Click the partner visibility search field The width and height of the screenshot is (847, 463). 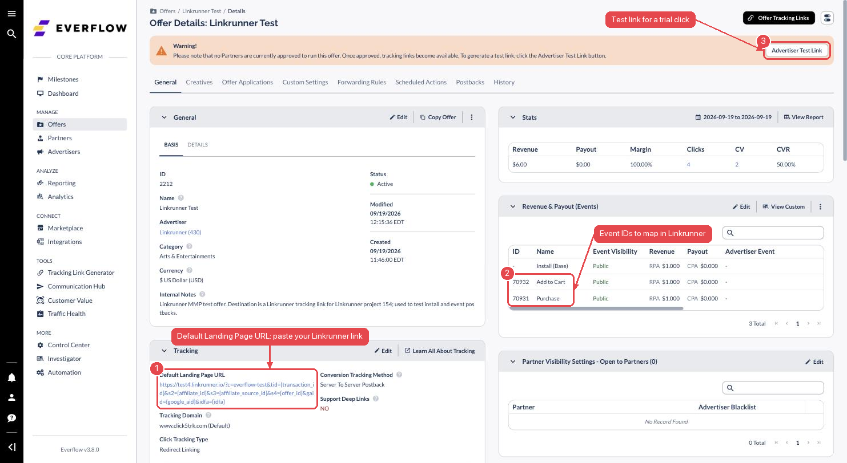pyautogui.click(x=773, y=388)
